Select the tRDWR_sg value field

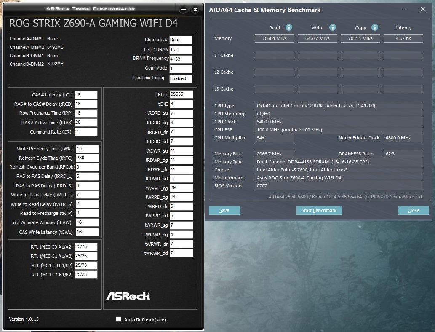click(181, 151)
